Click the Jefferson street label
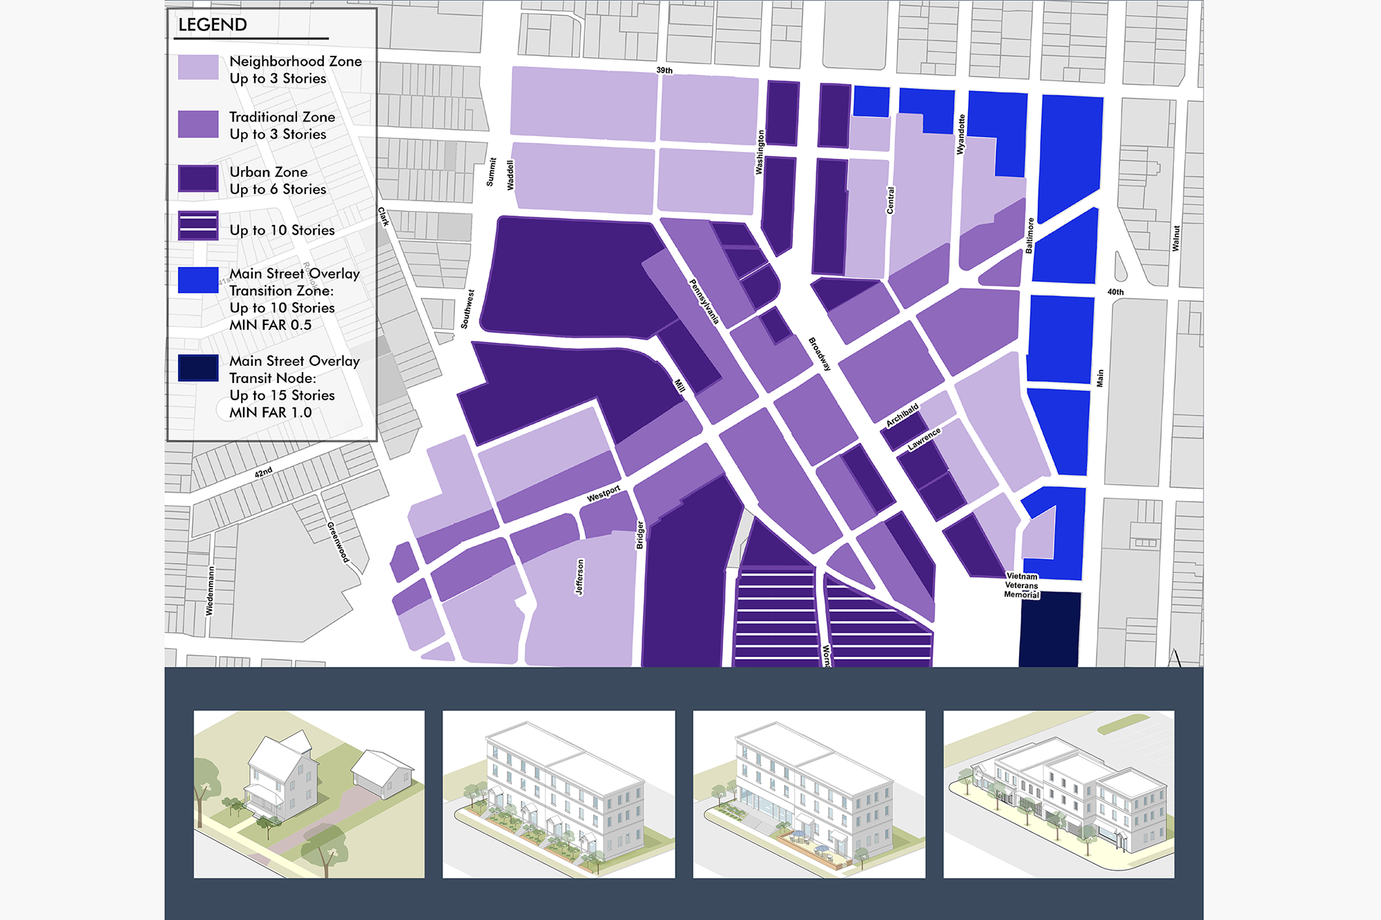This screenshot has width=1381, height=920. pyautogui.click(x=579, y=577)
